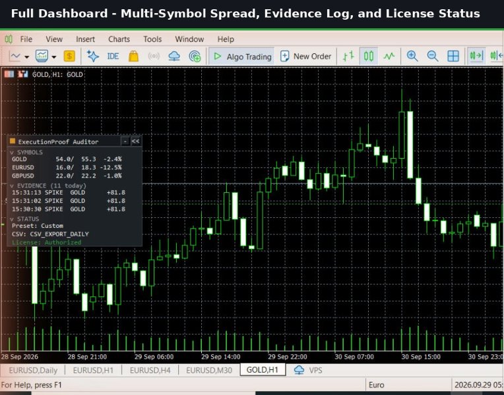This screenshot has width=504, height=395.
Task: Switch to line chart view icon
Action: [x=389, y=57]
